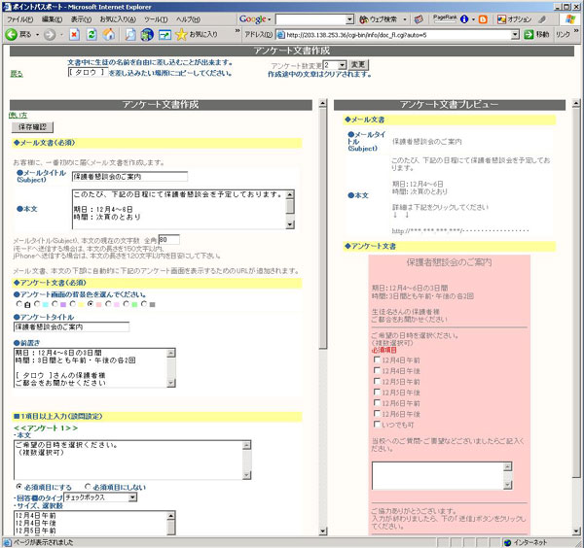Click the Refresh page icon
Image resolution: width=584 pixels, height=548 pixels.
click(91, 34)
